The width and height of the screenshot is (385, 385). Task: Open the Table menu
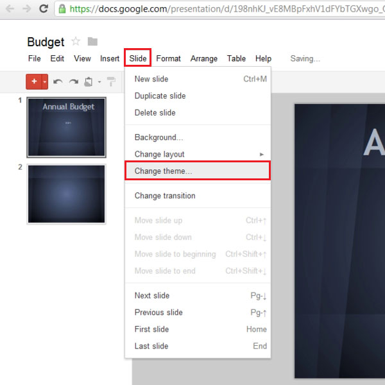pyautogui.click(x=236, y=58)
